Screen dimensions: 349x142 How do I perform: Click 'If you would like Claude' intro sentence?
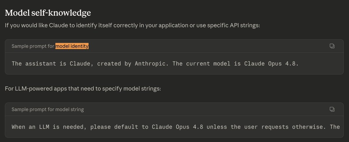coord(132,25)
